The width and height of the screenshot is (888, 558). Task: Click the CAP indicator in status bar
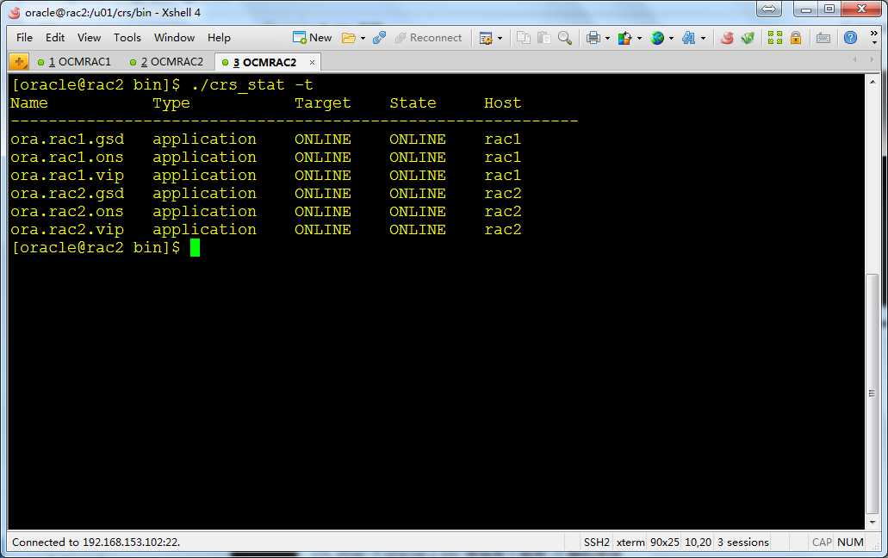click(822, 542)
